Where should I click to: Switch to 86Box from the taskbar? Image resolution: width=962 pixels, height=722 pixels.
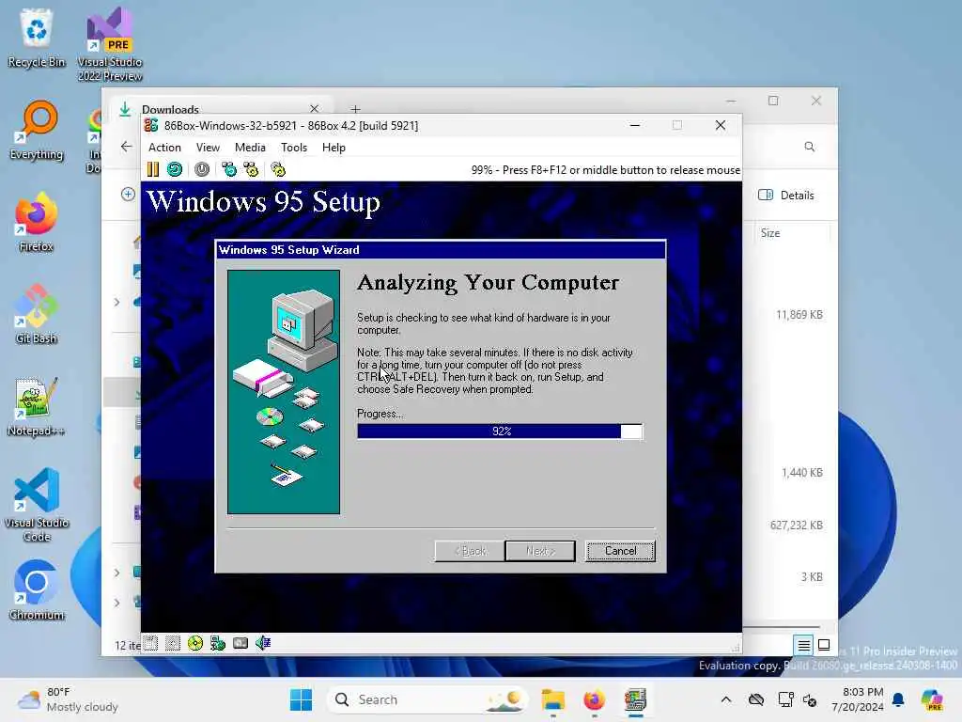click(636, 699)
